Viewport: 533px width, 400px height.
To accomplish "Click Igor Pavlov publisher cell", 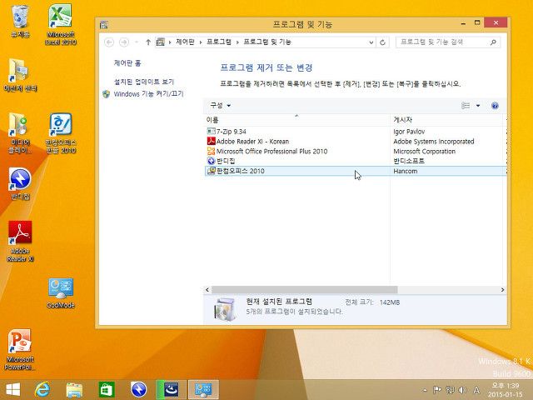I will click(409, 132).
